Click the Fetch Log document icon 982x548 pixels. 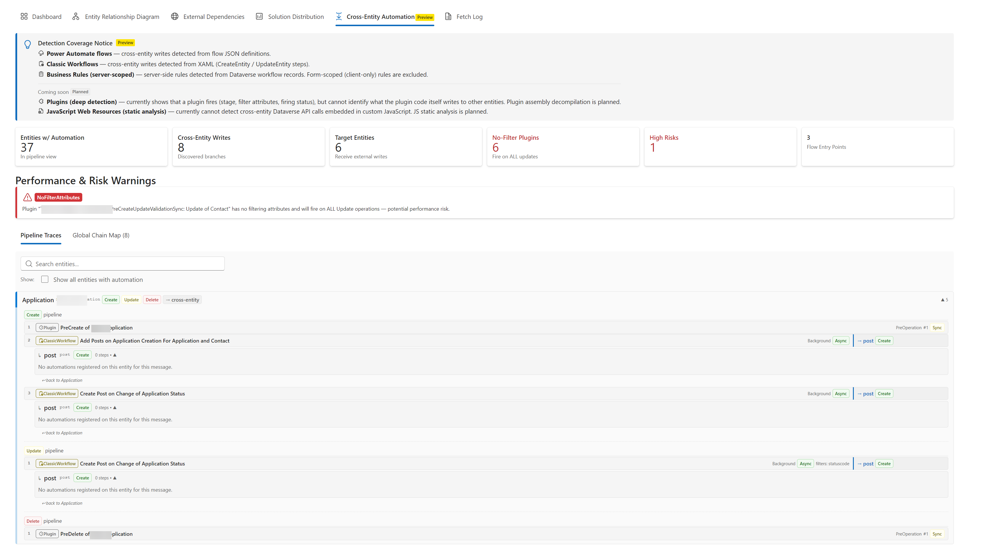(448, 16)
